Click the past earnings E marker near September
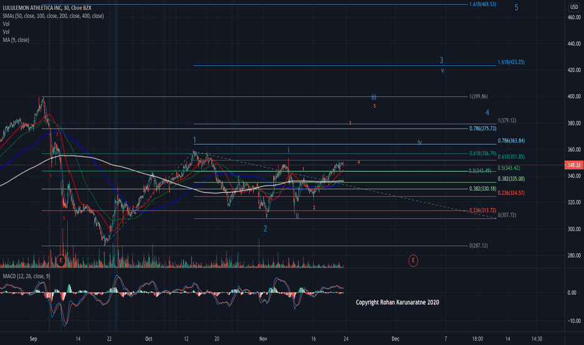The width and height of the screenshot is (584, 345). point(61,260)
